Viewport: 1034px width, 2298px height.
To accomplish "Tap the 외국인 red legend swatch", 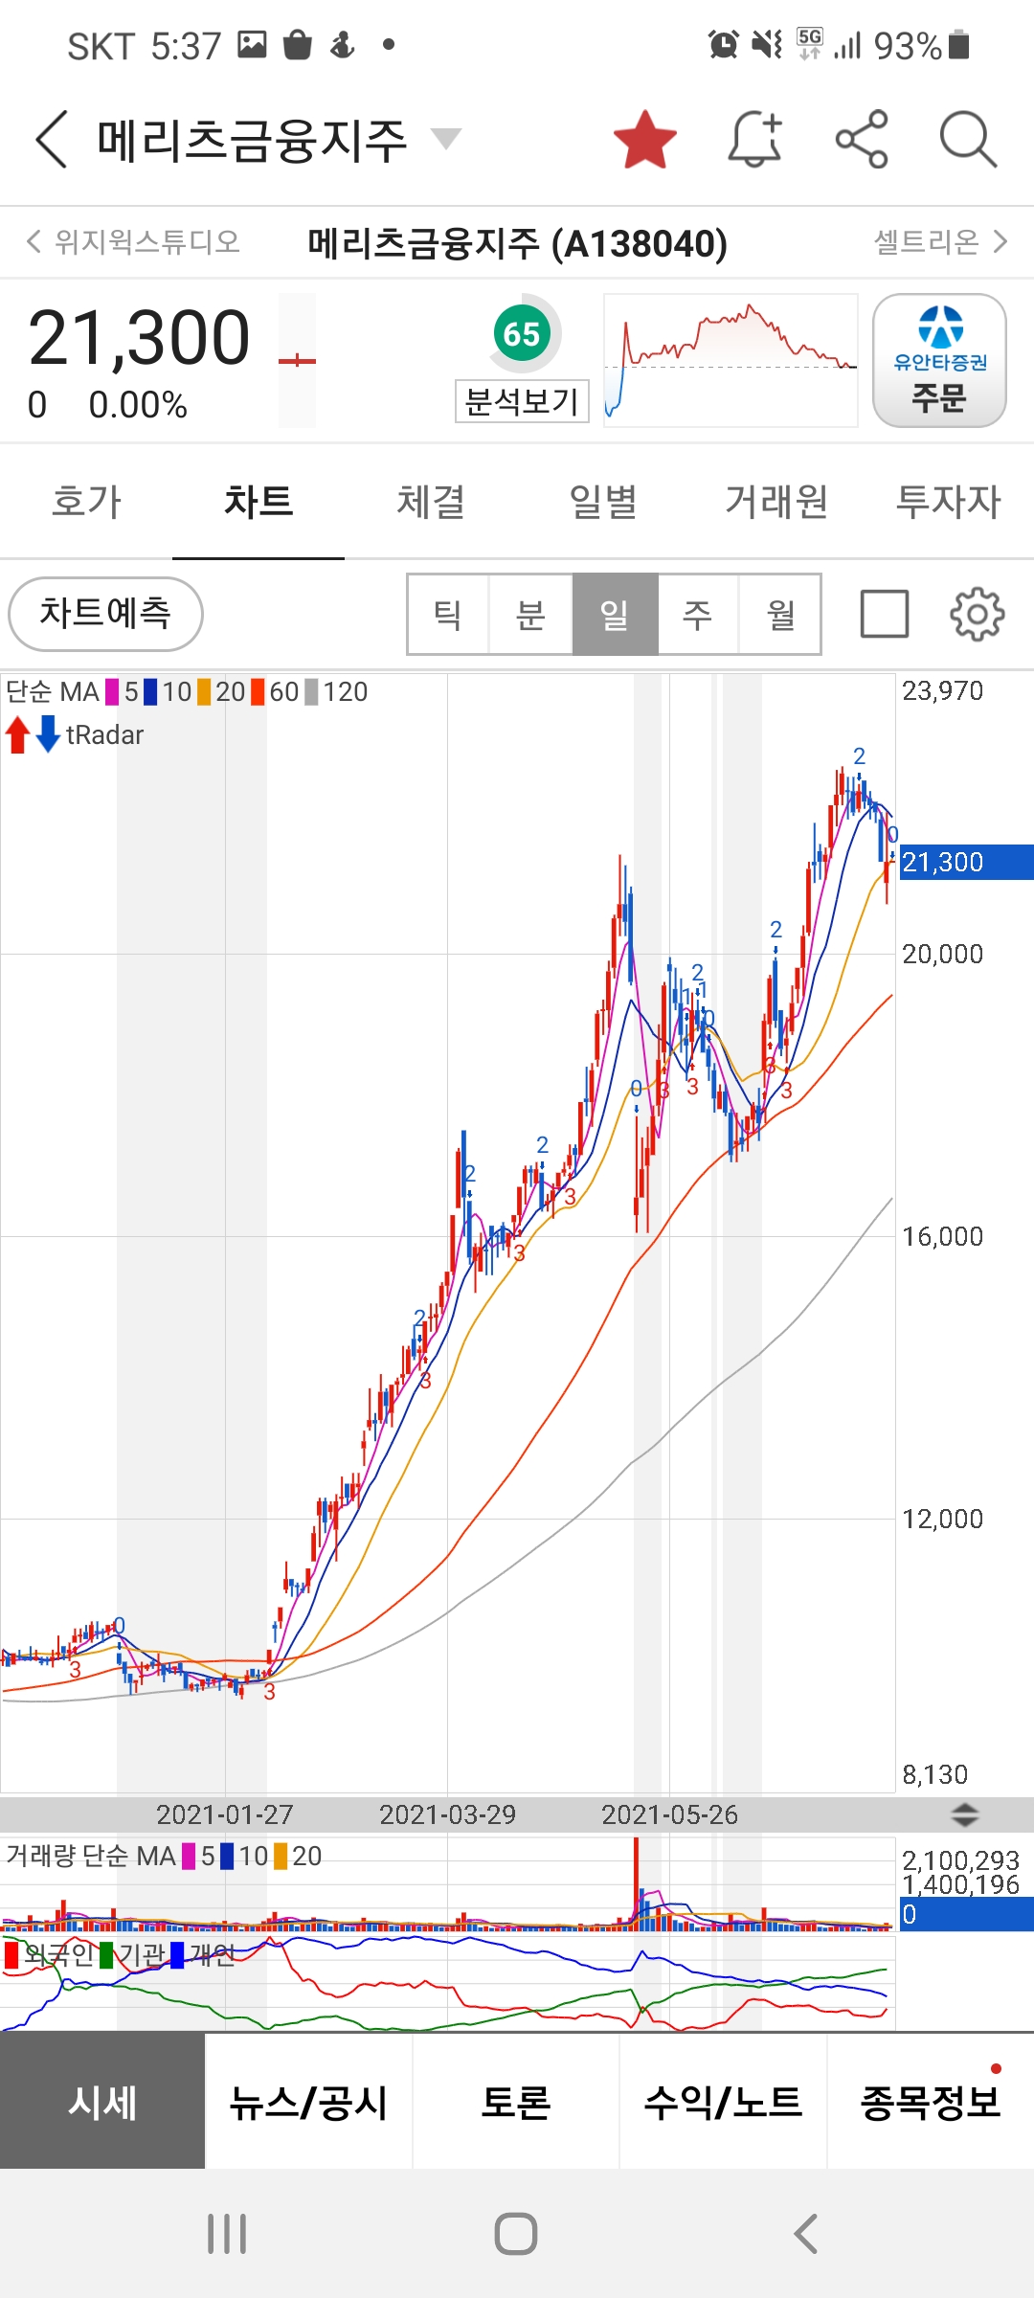I will (11, 1955).
